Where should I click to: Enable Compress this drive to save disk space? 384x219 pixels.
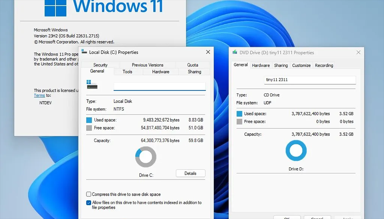coord(89,194)
